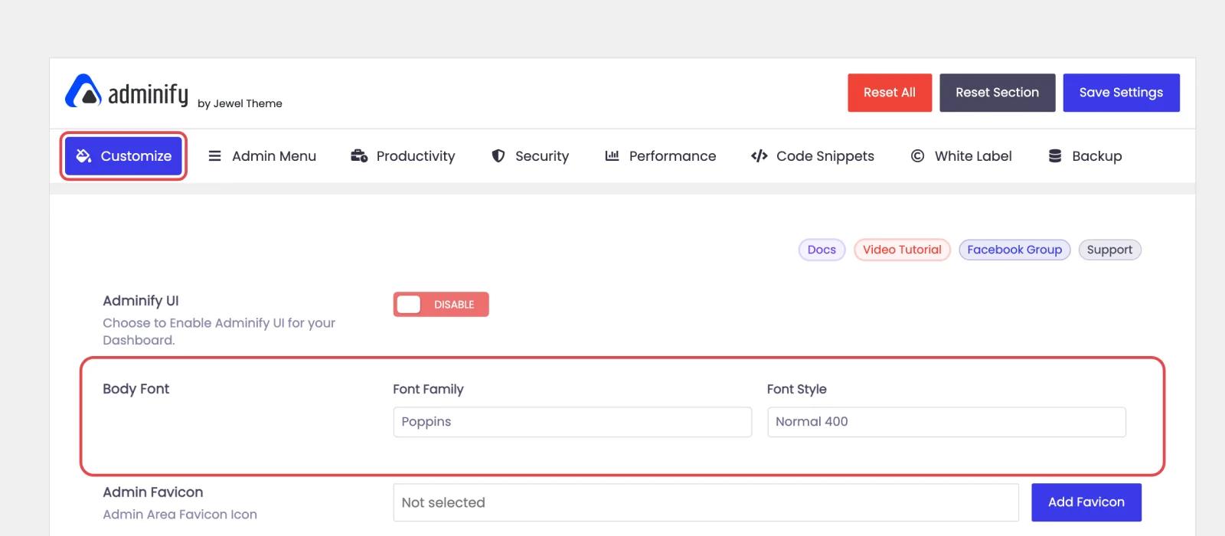Click the 'Font Style' label
The height and width of the screenshot is (536, 1225).
(x=797, y=389)
